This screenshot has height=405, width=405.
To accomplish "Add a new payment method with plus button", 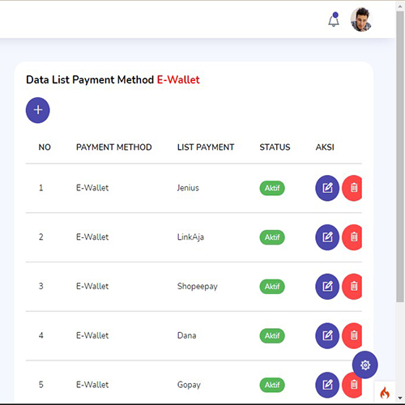I will (x=38, y=110).
